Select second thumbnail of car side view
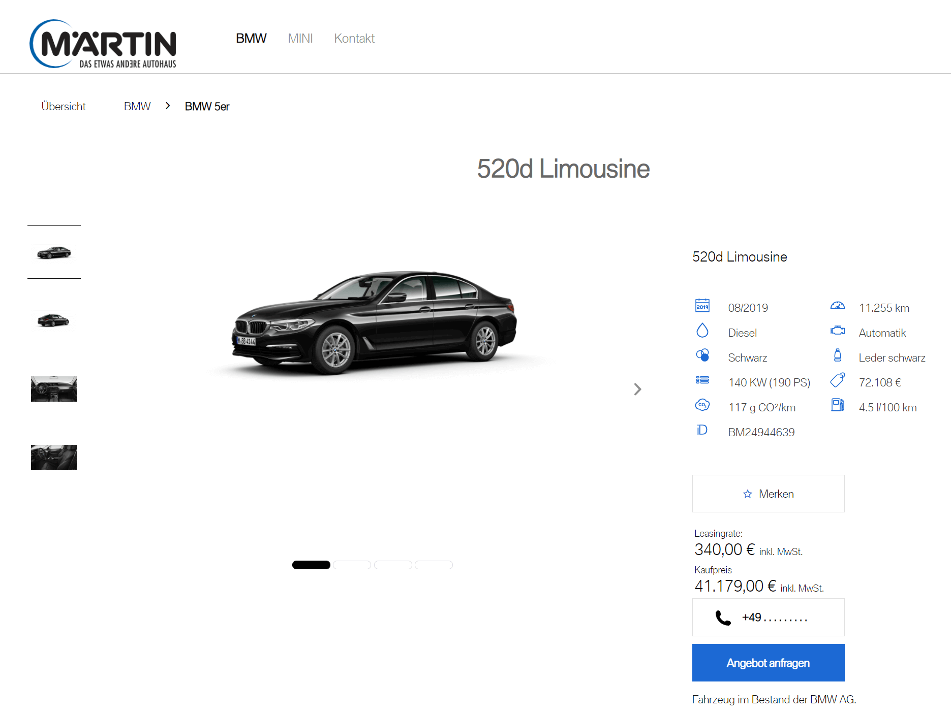The height and width of the screenshot is (715, 951). click(x=54, y=320)
